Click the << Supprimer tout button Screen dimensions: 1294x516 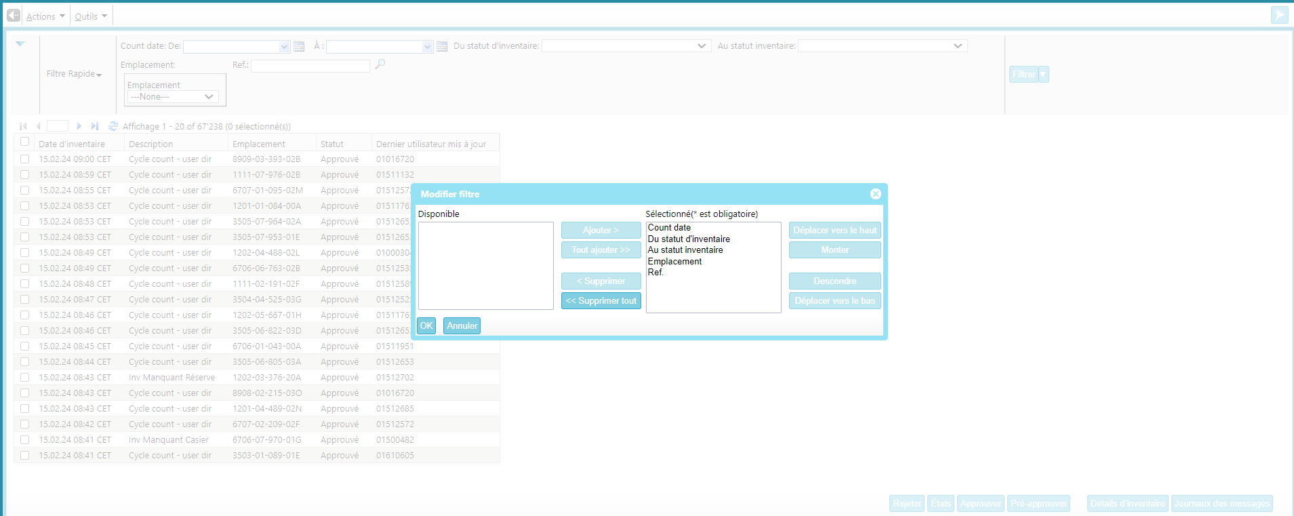coord(601,301)
